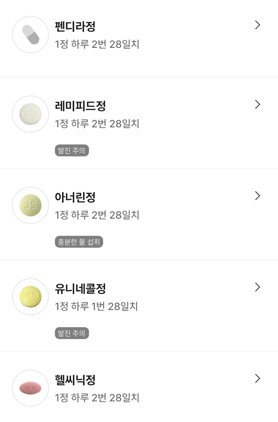Open the 레미피드정 medication title

click(80, 106)
